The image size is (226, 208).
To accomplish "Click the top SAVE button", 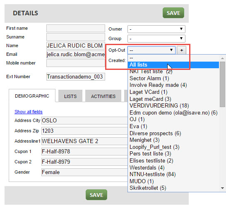I will pyautogui.click(x=173, y=13).
